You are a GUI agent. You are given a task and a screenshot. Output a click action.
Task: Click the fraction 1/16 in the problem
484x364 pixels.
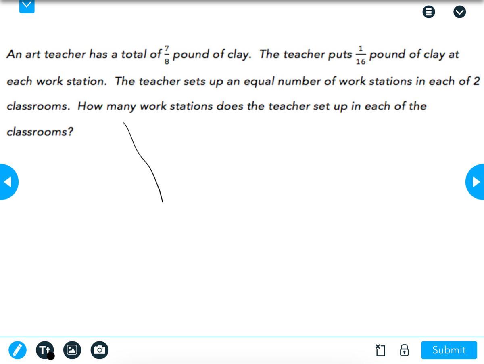(x=361, y=55)
